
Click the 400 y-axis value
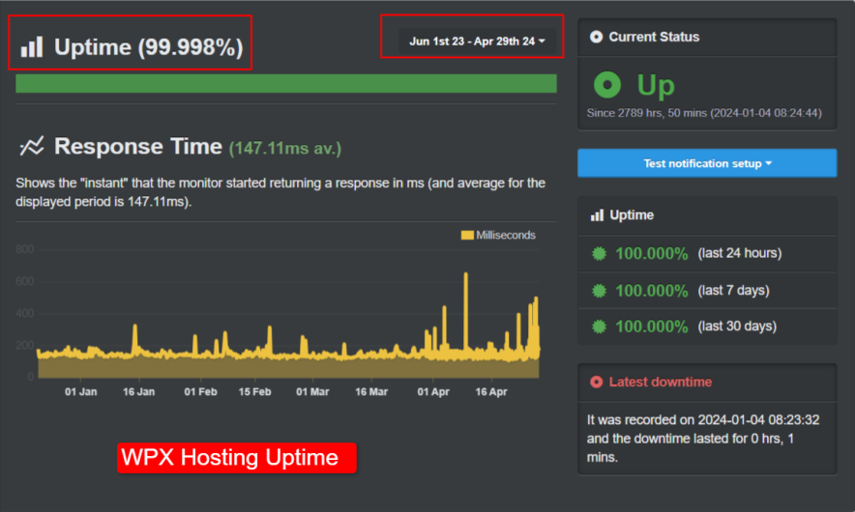(24, 313)
